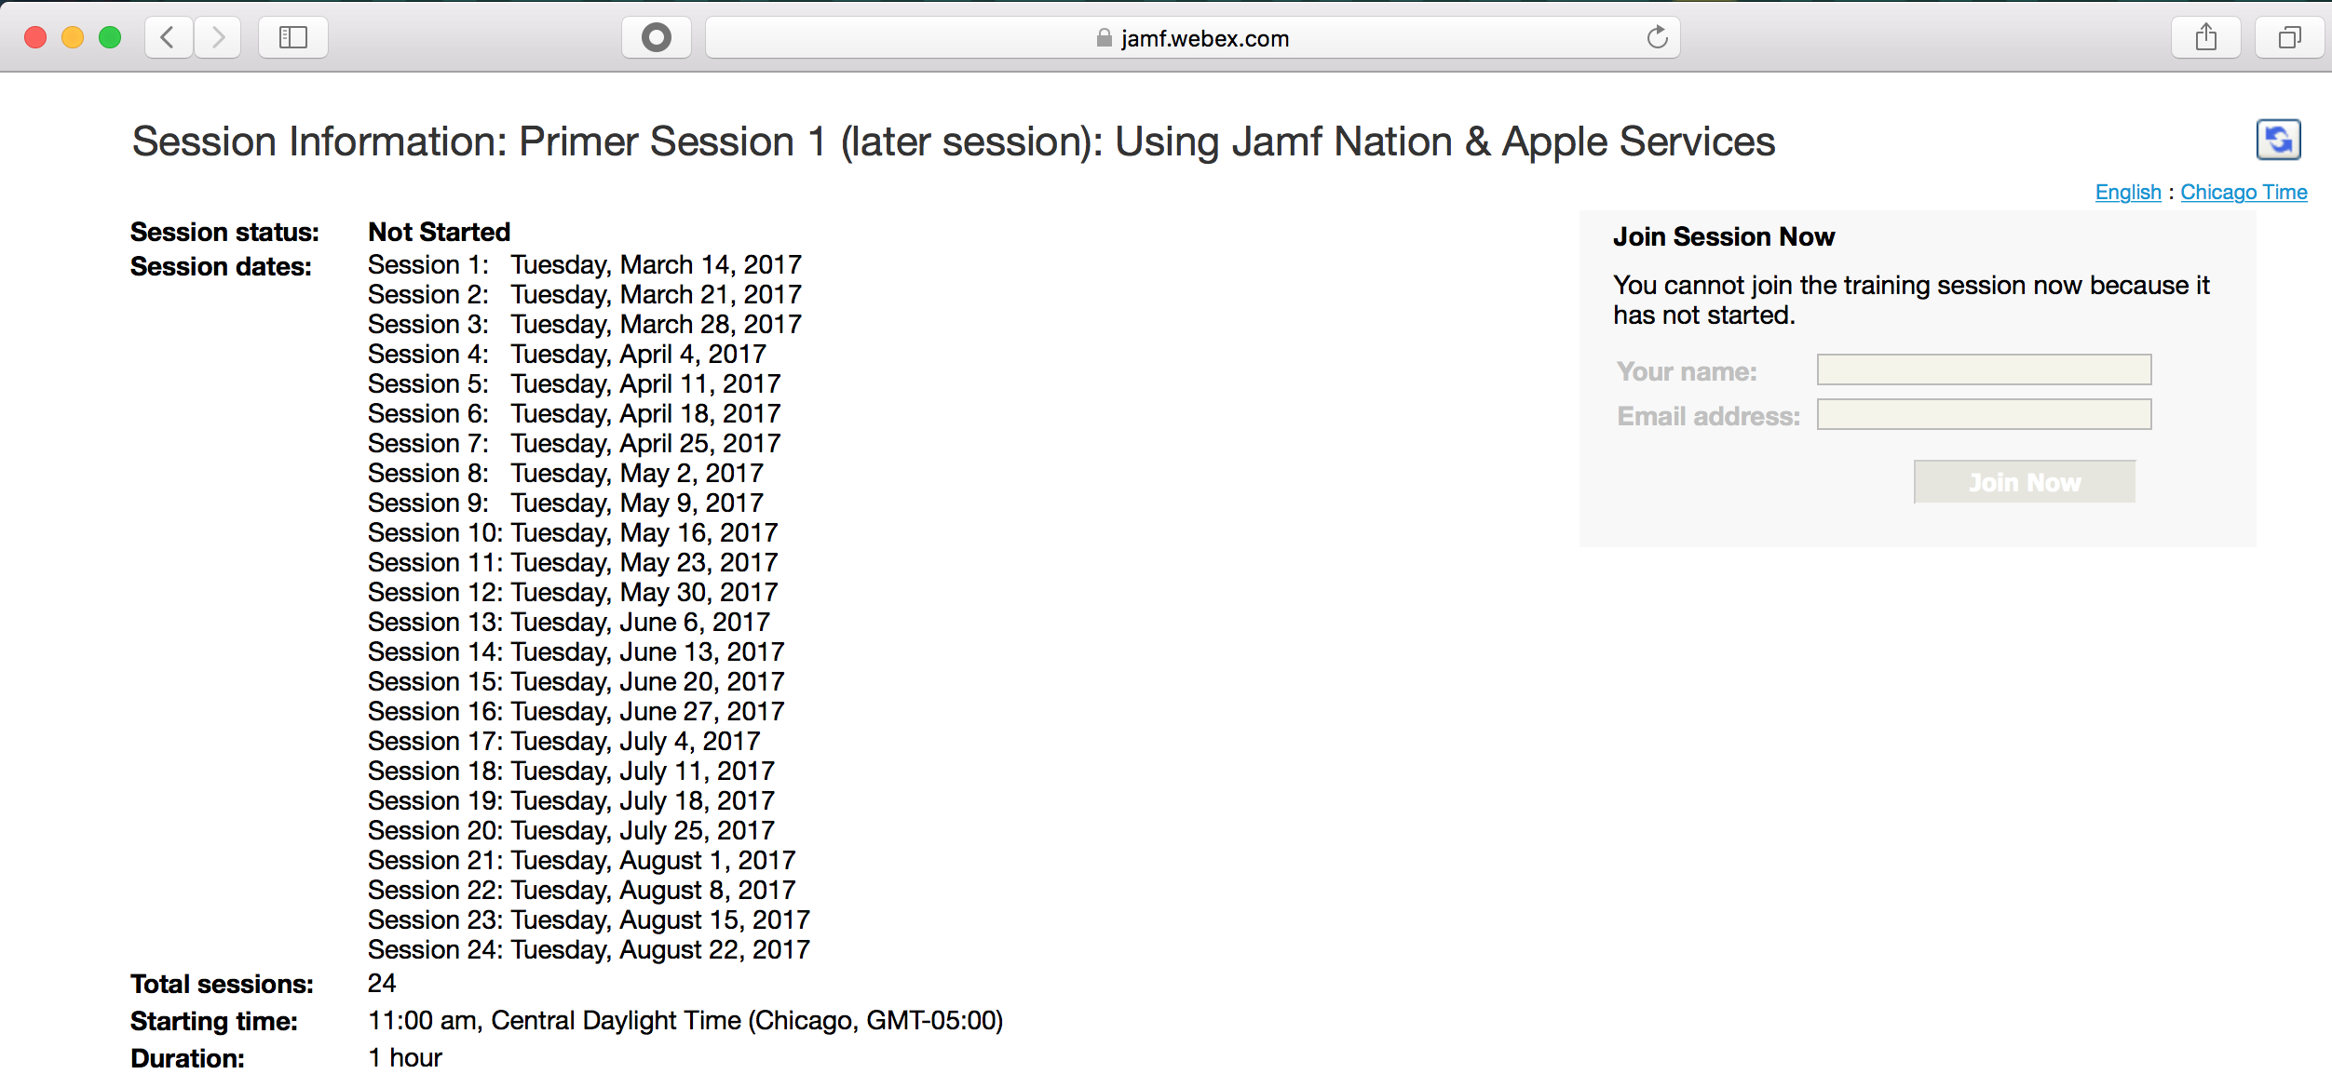This screenshot has height=1074, width=2332.
Task: Select 'Tuesday, May 30, 2017' date
Action: click(x=644, y=593)
